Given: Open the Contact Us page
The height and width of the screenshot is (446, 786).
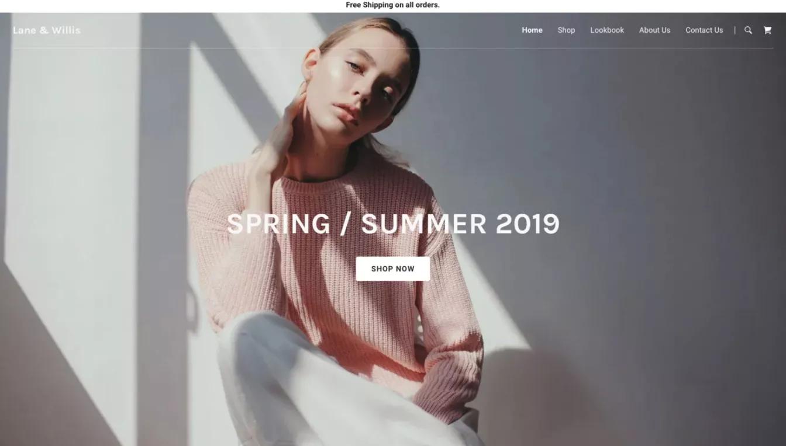Looking at the screenshot, I should (704, 30).
